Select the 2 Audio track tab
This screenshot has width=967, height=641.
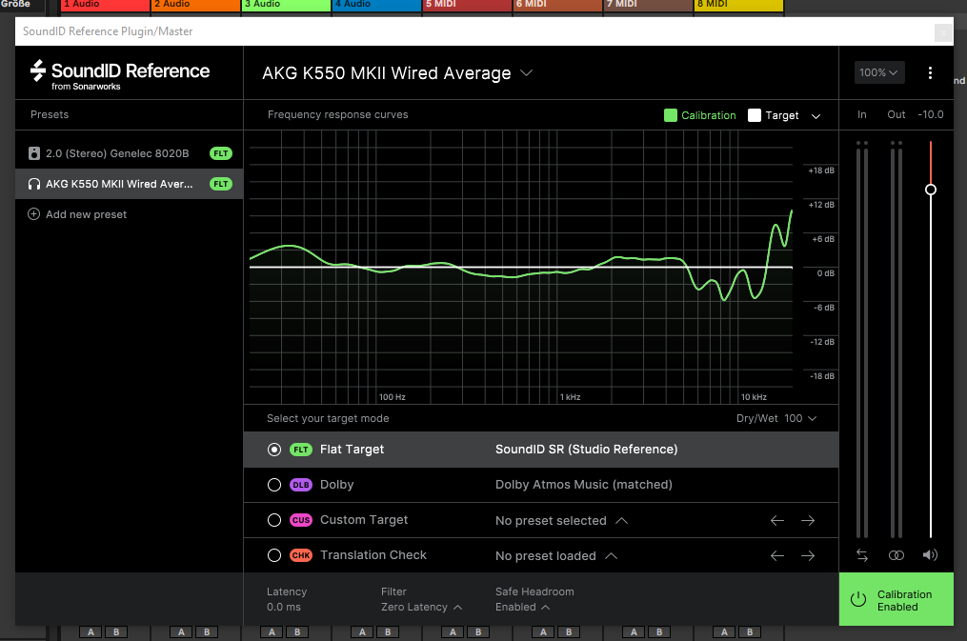(x=195, y=5)
